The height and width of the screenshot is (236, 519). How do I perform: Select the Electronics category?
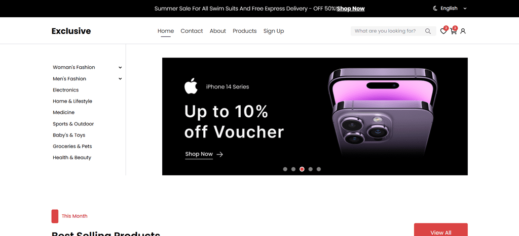click(x=66, y=90)
